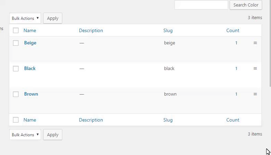Open the top Bulk Actions dropdown
271x155 pixels.
[25, 18]
